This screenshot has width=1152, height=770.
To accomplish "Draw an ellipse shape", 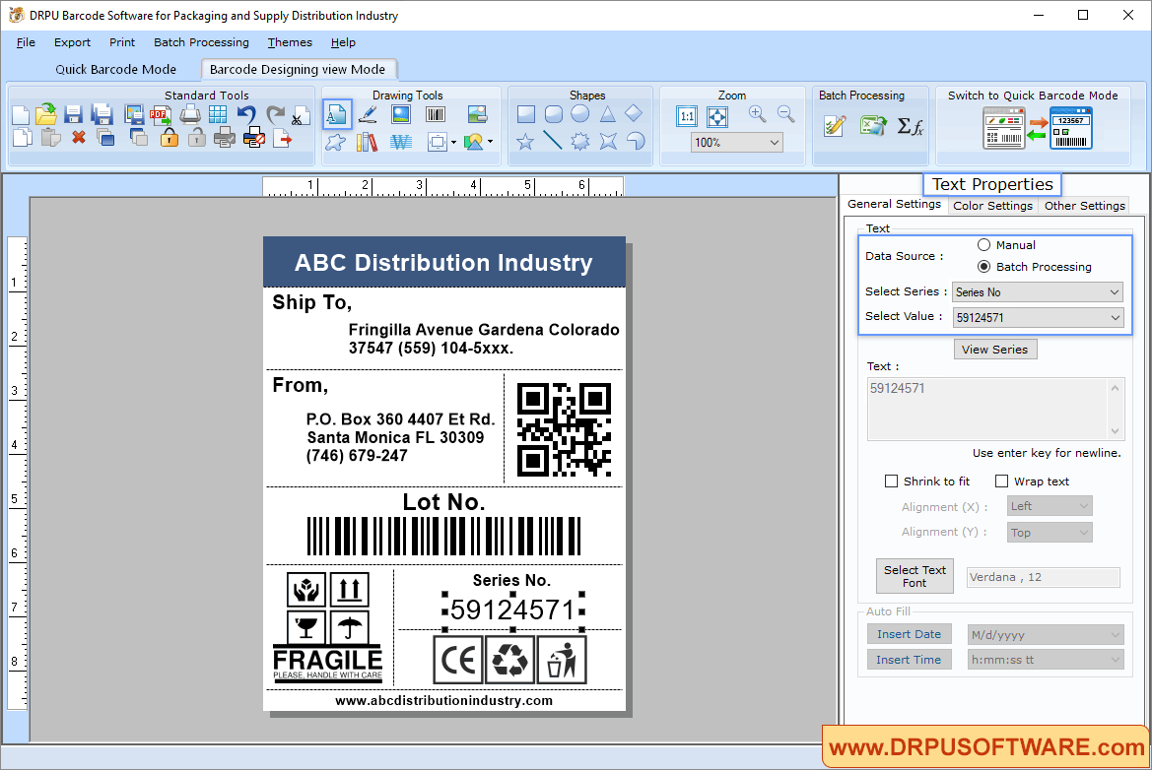I will coord(580,114).
